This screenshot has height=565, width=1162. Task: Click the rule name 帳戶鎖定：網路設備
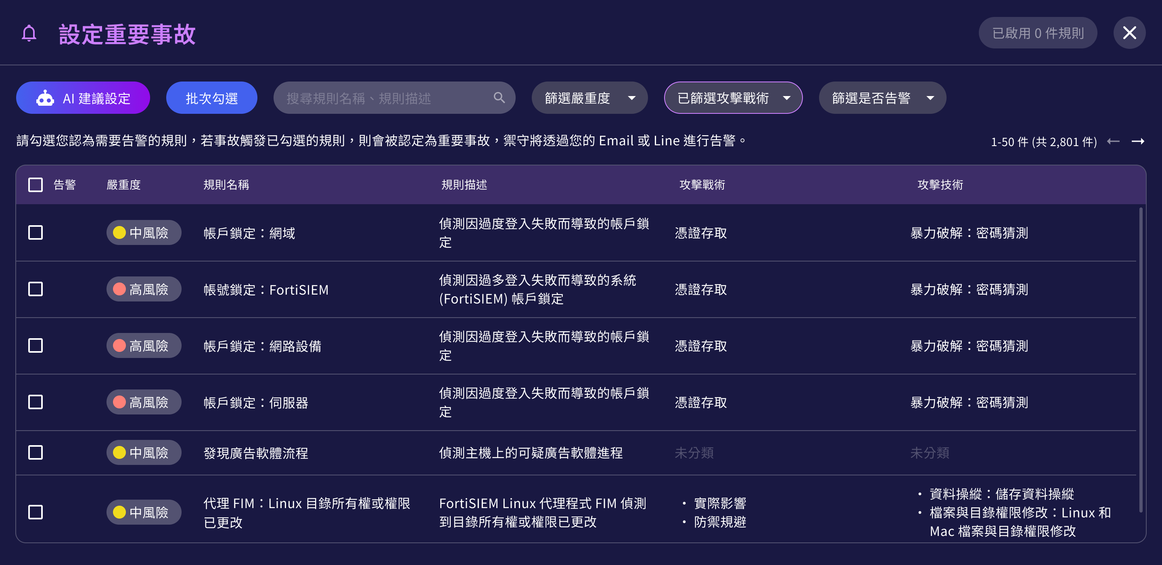262,346
